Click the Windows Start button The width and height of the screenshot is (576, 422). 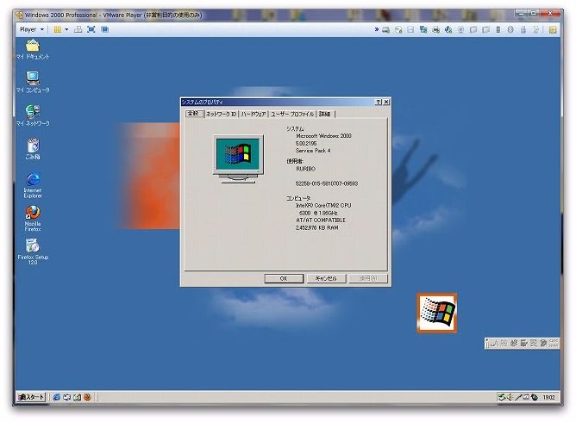[32, 397]
